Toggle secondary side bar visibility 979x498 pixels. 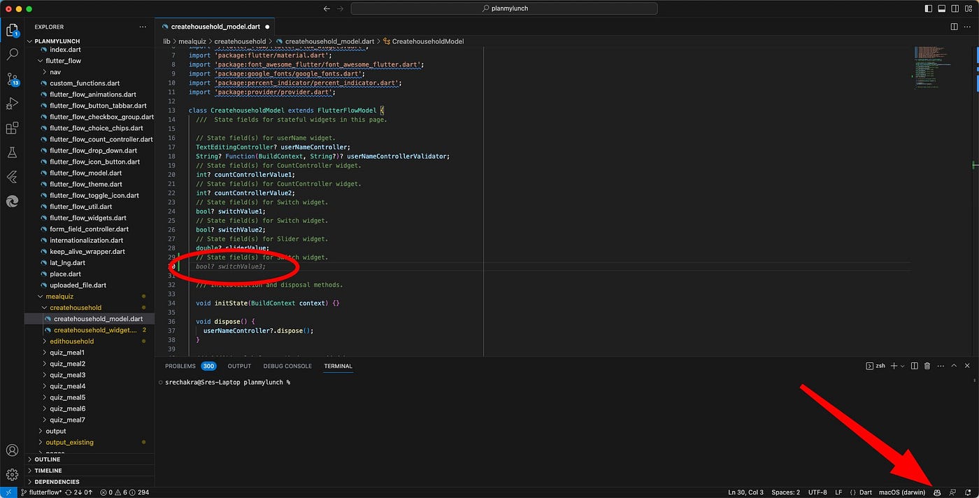coord(955,8)
